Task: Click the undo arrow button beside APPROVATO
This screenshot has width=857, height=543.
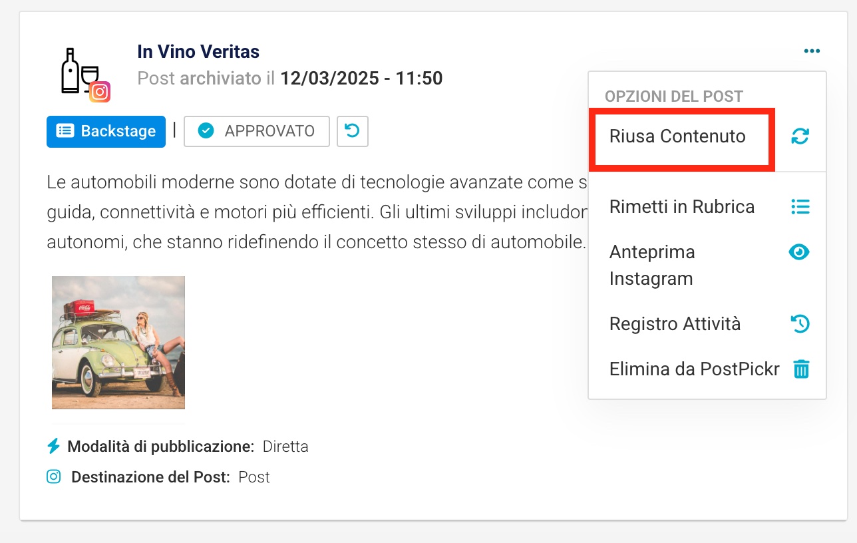Action: point(353,131)
